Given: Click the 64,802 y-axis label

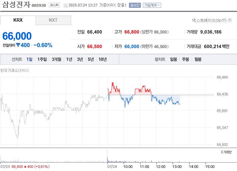Looking at the screenshot, I should (x=222, y=145).
